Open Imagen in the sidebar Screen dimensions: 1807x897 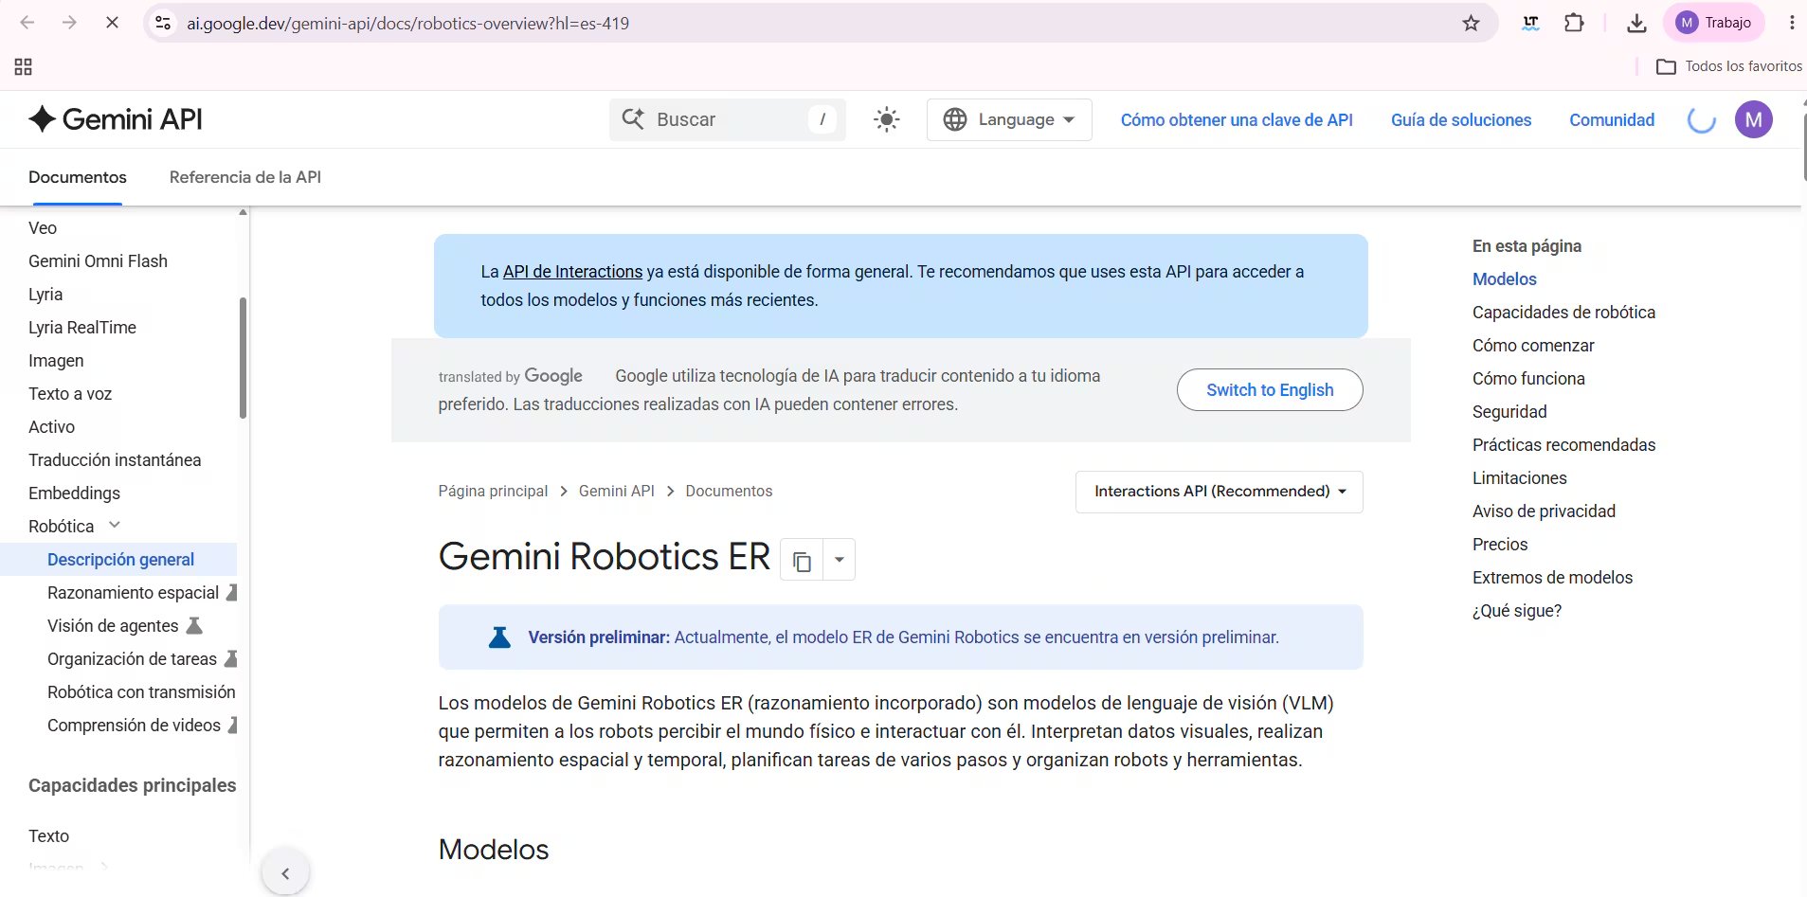tap(56, 361)
